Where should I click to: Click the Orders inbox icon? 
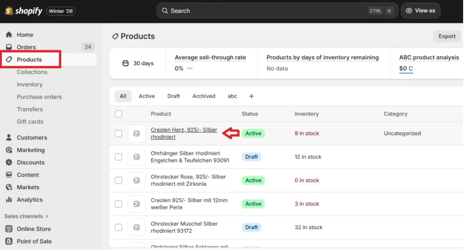[9, 47]
